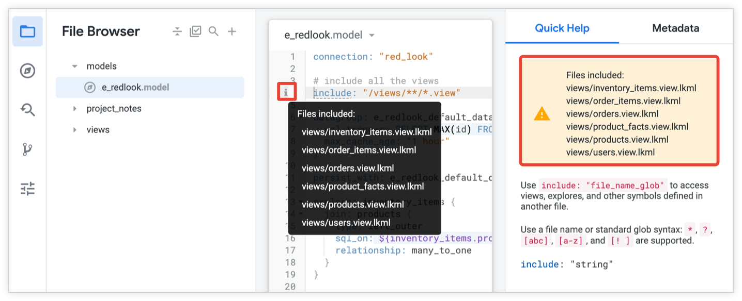Screen dimensions: 742x301
Task: Click the Find and Replace sidebar icon
Action: point(27,110)
